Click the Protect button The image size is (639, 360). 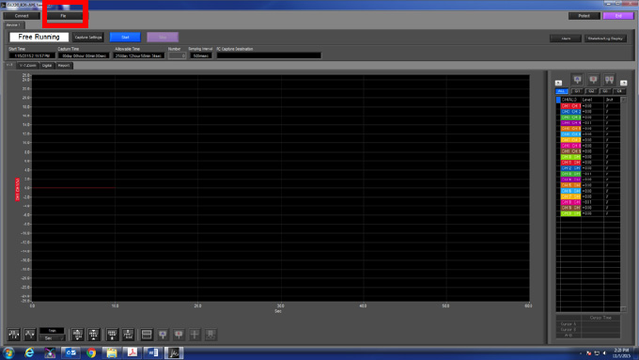[584, 16]
